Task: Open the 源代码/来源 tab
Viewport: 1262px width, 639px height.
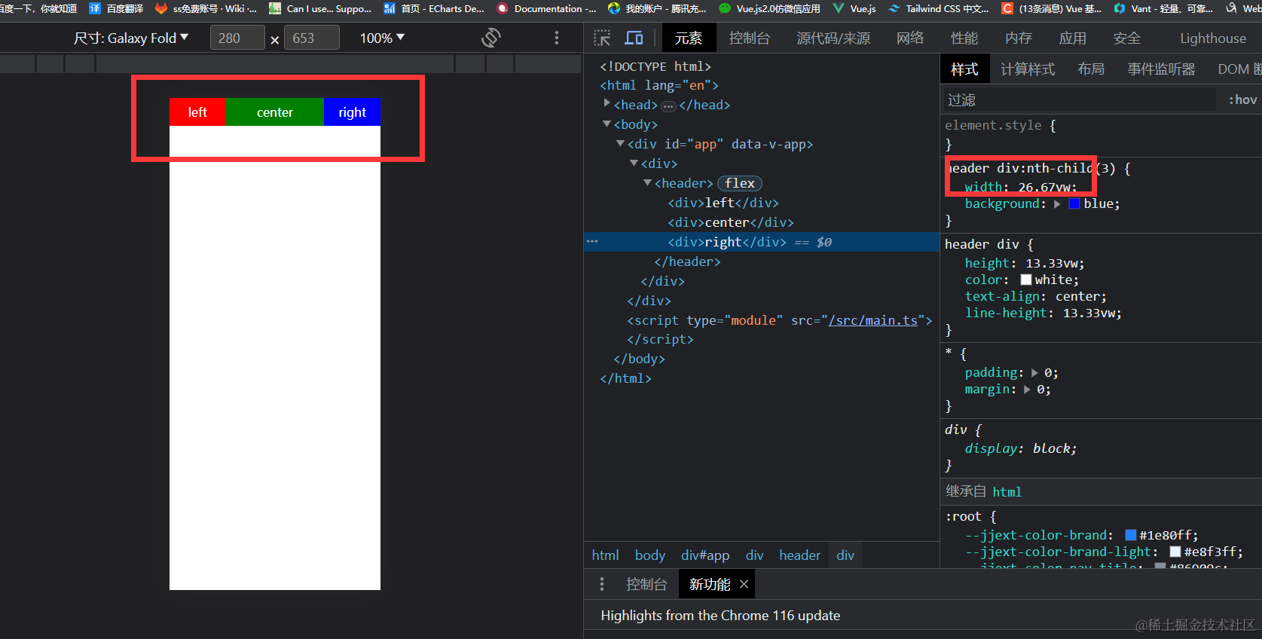Action: (833, 38)
